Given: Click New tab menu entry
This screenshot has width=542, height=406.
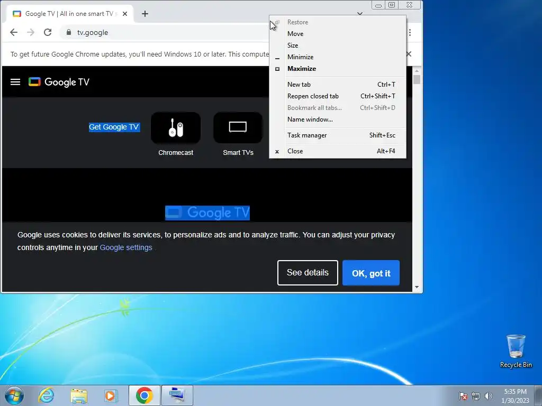Looking at the screenshot, I should (x=338, y=85).
